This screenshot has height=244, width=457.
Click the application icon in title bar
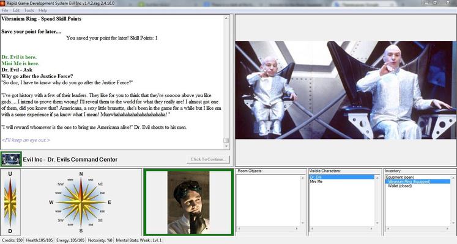pyautogui.click(x=3, y=3)
